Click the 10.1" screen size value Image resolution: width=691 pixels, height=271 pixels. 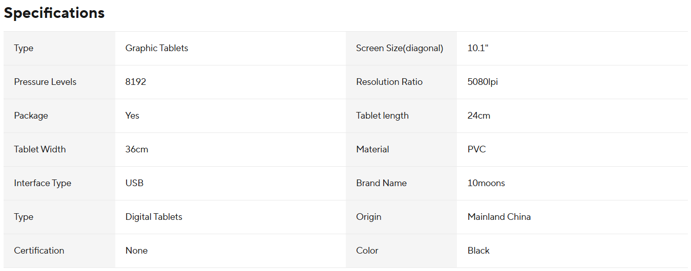(478, 48)
